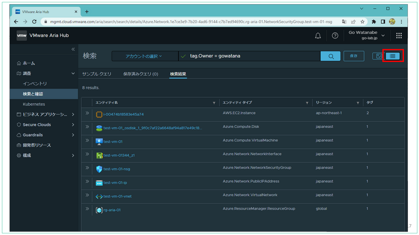
Task: Filter the エンティティ タイプ column
Action: point(307,103)
